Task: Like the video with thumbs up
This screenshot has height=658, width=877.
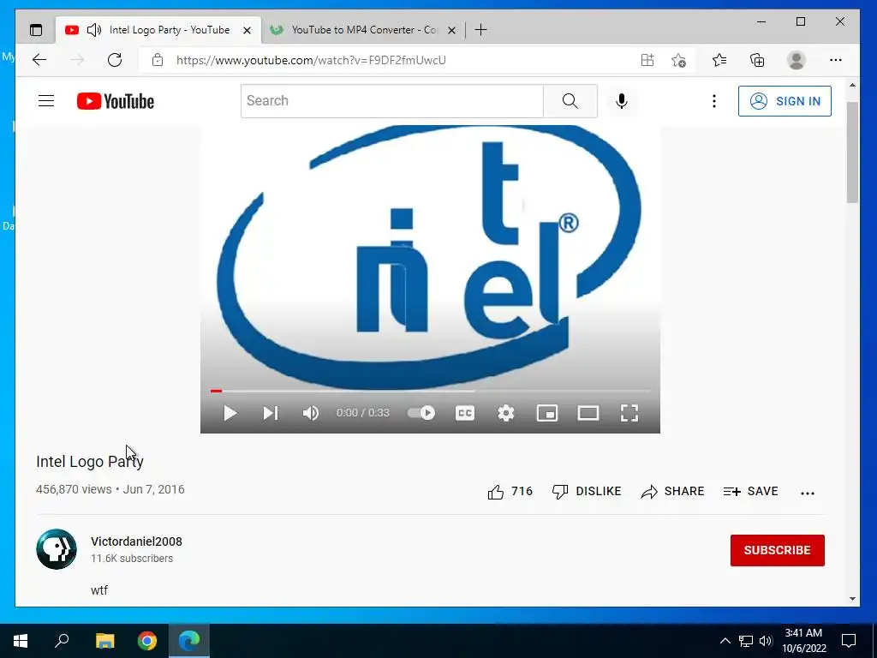Action: [x=510, y=491]
